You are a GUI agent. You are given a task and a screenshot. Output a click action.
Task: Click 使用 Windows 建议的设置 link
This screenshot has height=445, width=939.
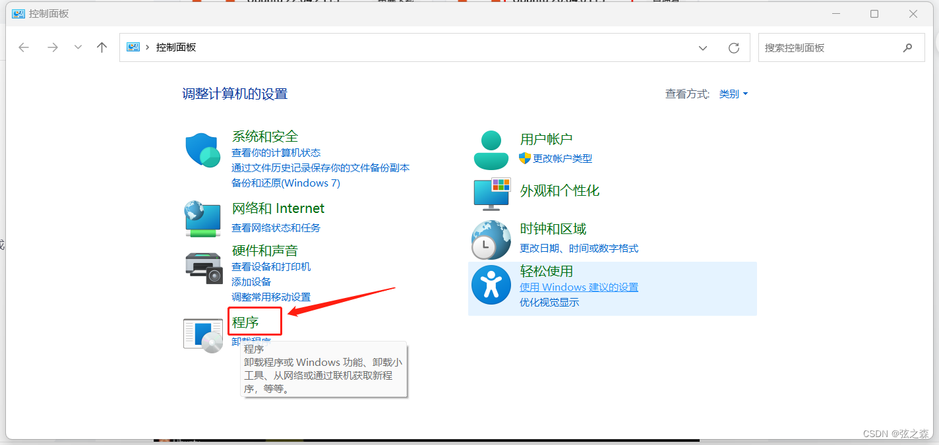point(579,287)
